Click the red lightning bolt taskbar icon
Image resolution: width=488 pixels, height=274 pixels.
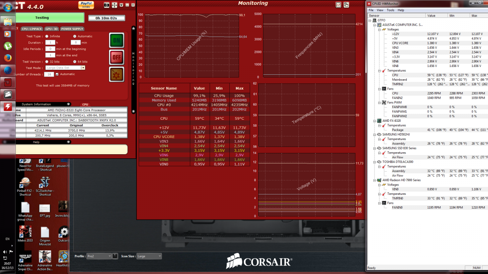click(x=7, y=107)
